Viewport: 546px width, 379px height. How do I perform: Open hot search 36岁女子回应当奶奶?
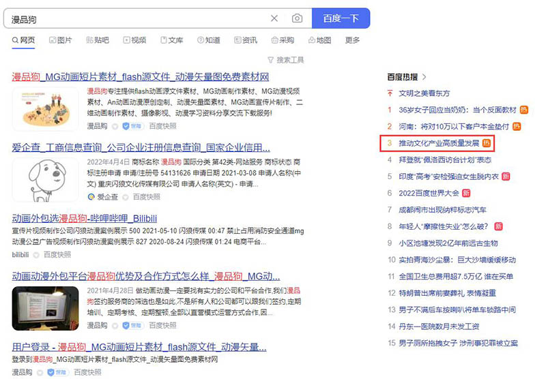pos(457,110)
